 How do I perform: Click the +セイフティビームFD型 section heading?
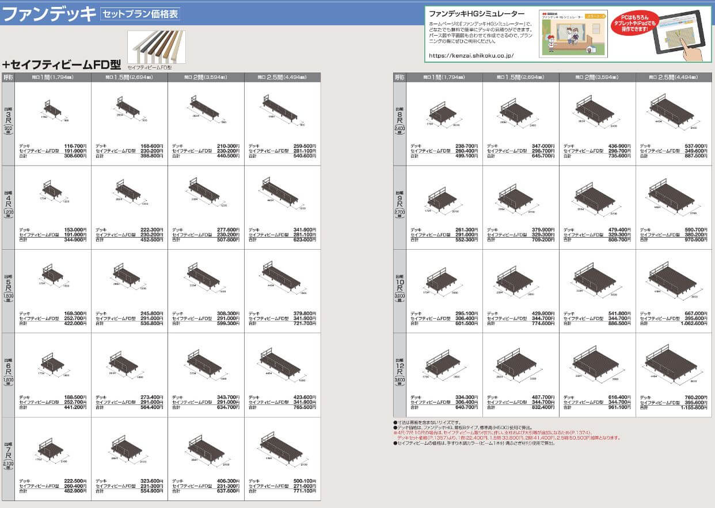62,64
